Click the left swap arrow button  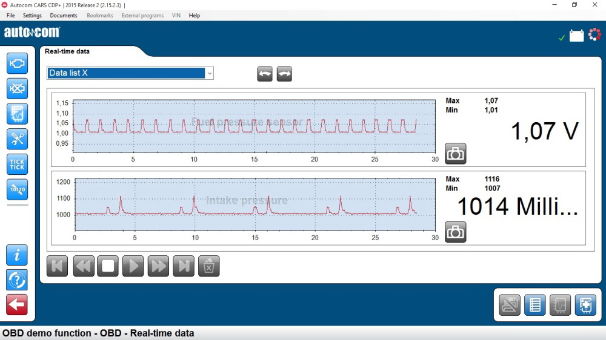[x=265, y=74]
